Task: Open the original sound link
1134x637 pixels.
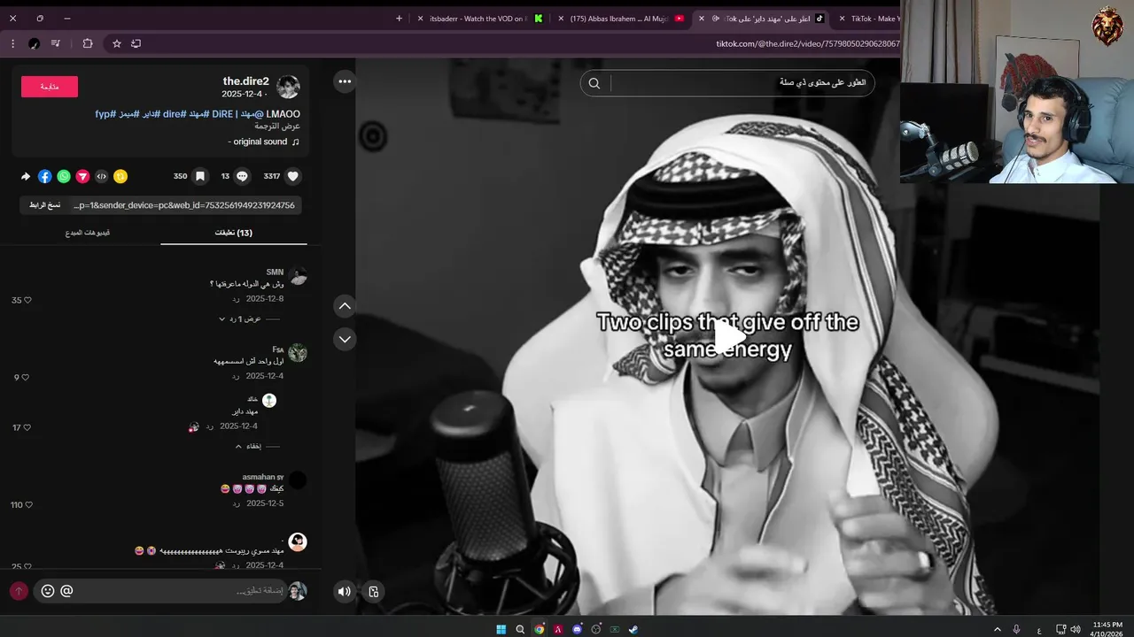Action: click(264, 142)
